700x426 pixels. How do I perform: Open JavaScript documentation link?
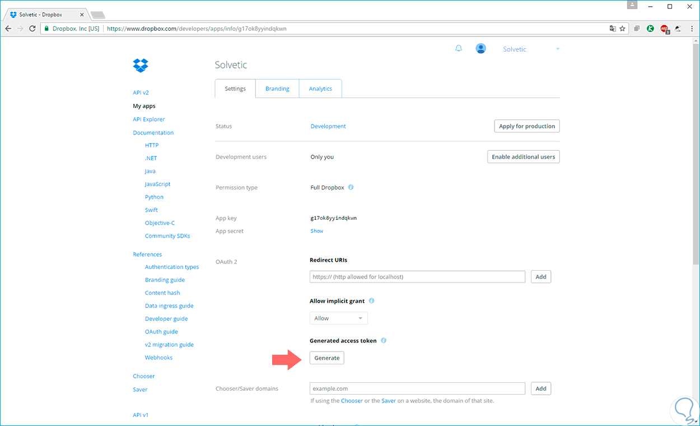pyautogui.click(x=157, y=184)
